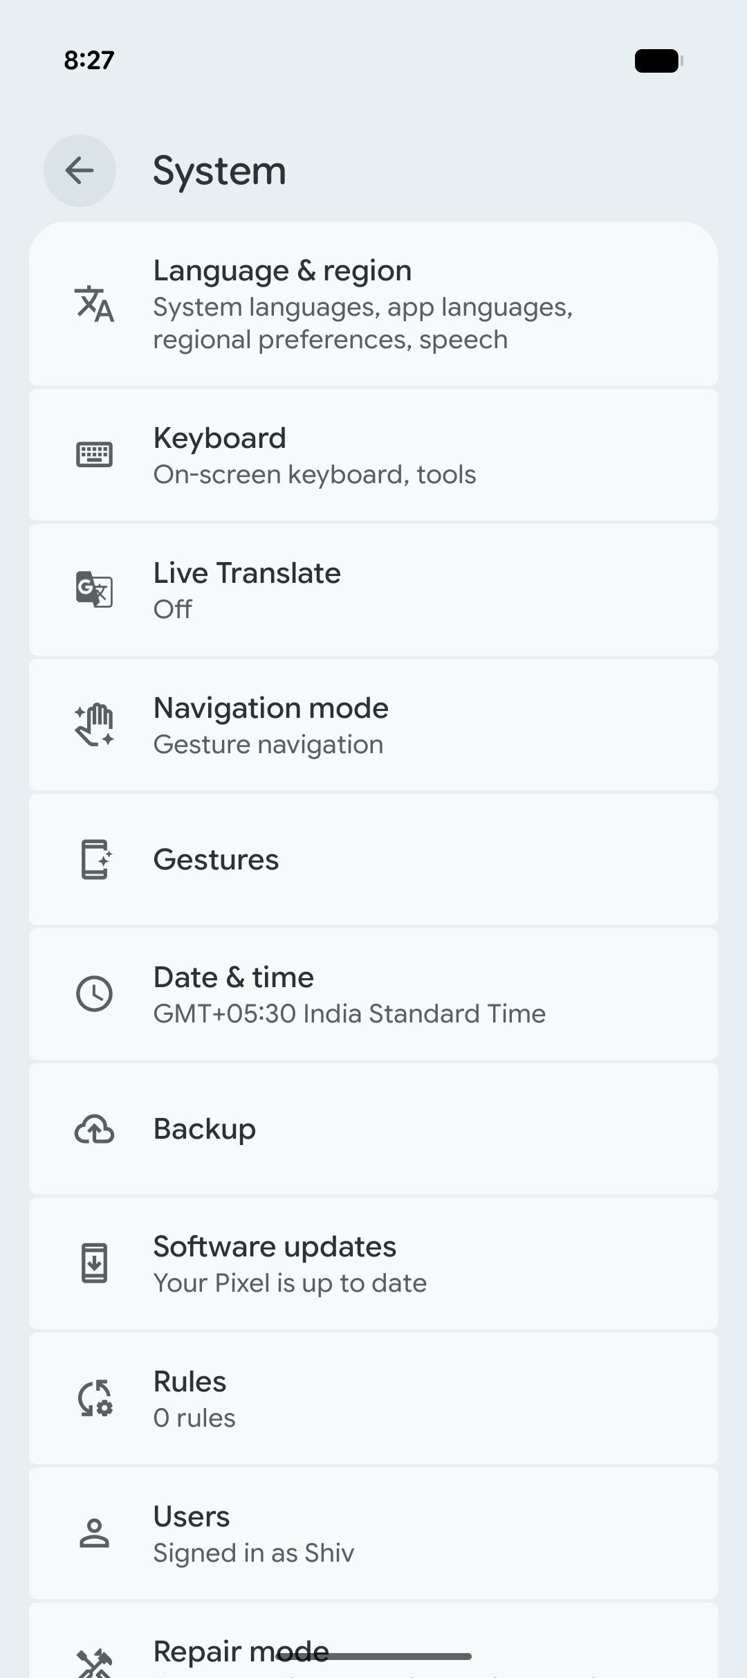Tap the Date & time clock icon

94,994
